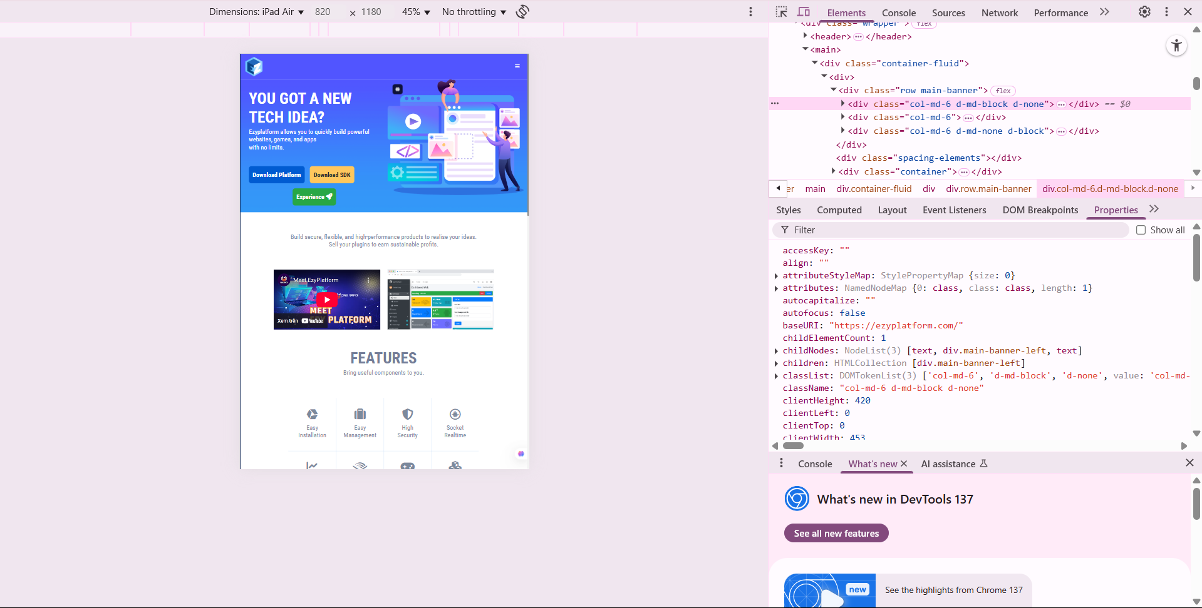Open DevTools settings gear

tap(1144, 12)
